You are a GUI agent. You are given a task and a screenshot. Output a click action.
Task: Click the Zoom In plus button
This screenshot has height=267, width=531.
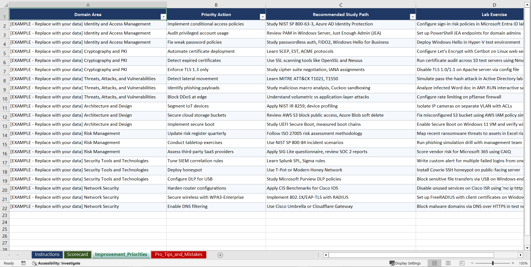[513, 263]
